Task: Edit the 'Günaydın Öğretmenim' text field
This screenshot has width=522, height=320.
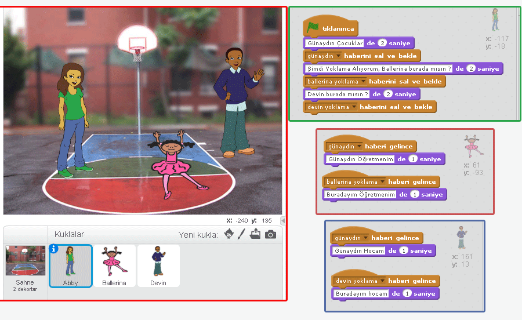Action: tap(361, 159)
